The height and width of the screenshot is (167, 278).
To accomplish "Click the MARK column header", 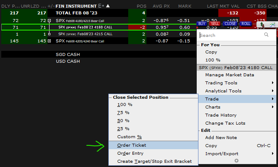I will click(184, 6).
